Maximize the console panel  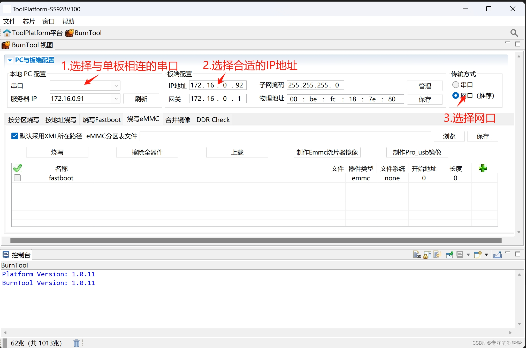518,254
